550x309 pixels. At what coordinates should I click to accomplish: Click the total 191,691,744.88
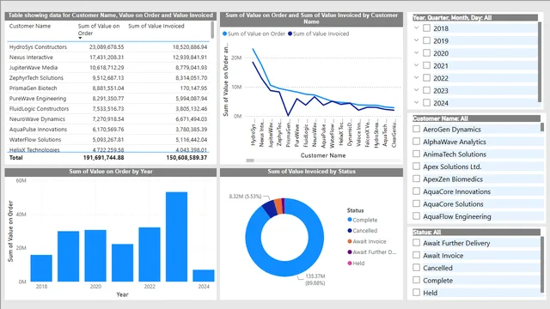103,158
